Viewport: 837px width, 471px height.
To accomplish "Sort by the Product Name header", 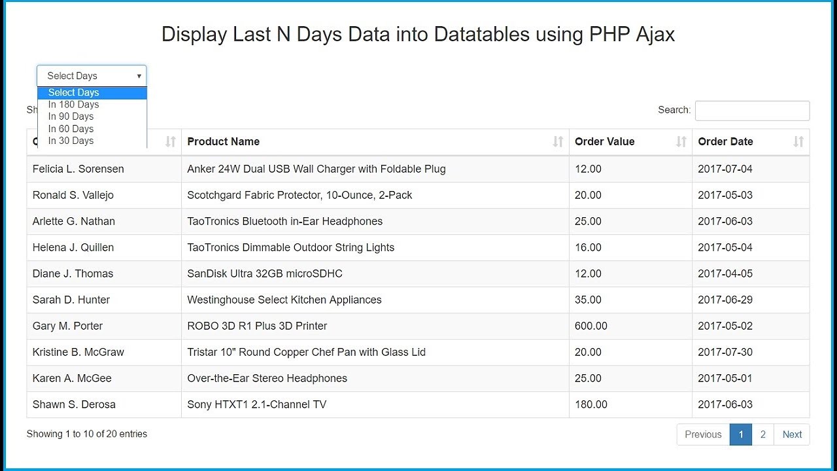I will click(224, 142).
